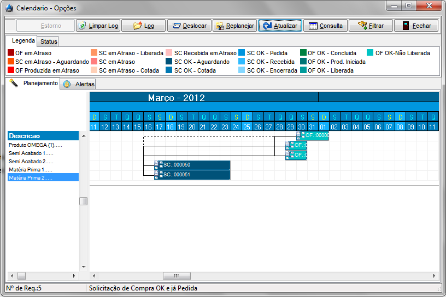Click the Fechar door icon
The height and width of the screenshot is (297, 446).
(x=406, y=26)
